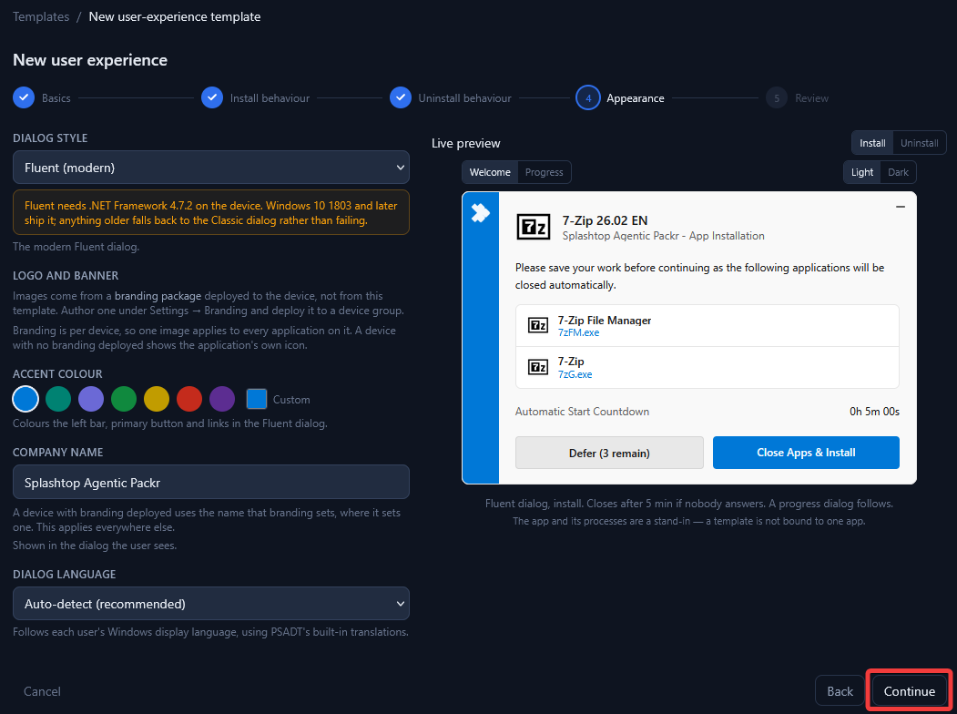The height and width of the screenshot is (714, 957).
Task: Click the Back button
Action: pyautogui.click(x=840, y=691)
